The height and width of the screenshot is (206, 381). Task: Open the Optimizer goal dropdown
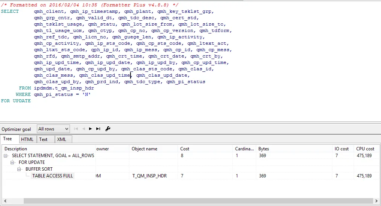tap(53, 129)
